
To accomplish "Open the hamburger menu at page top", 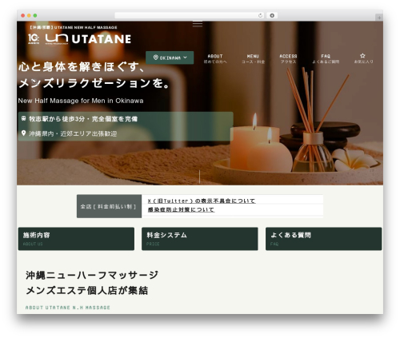I will point(198,24).
